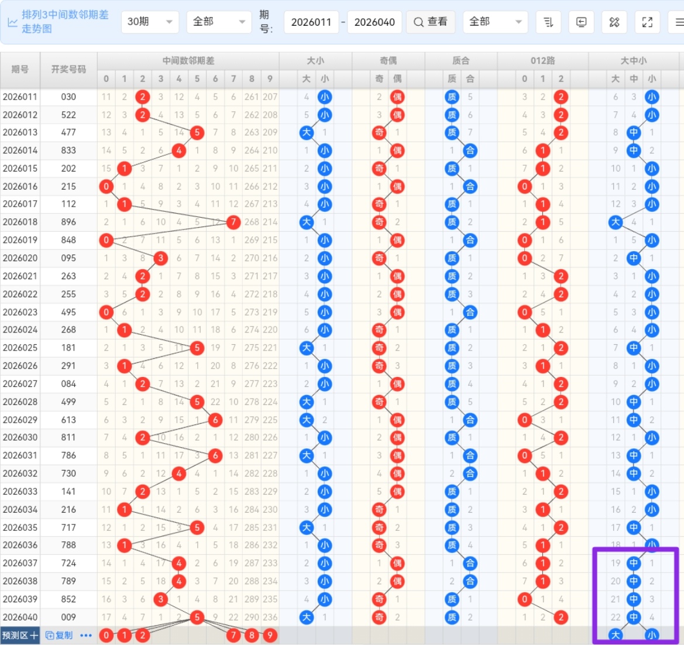Enter fullscreen with the expand icon
The width and height of the screenshot is (684, 645).
pos(647,22)
